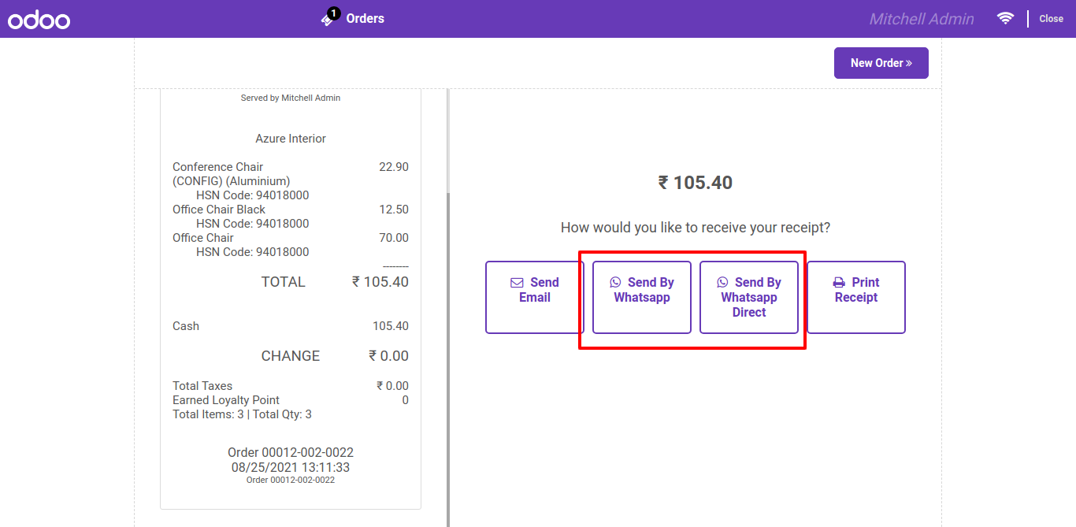Open the Orders ticket icon
Viewport: 1076px width, 527px height.
point(328,20)
